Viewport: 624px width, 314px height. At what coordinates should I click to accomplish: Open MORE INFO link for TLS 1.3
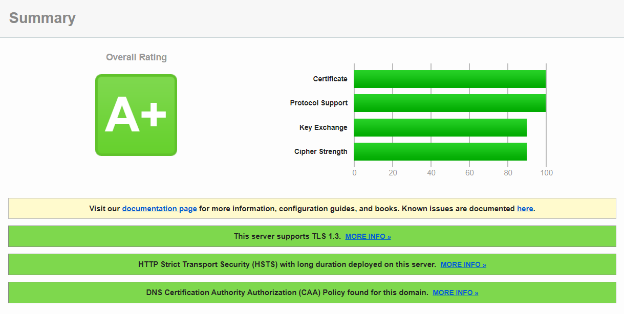point(368,237)
